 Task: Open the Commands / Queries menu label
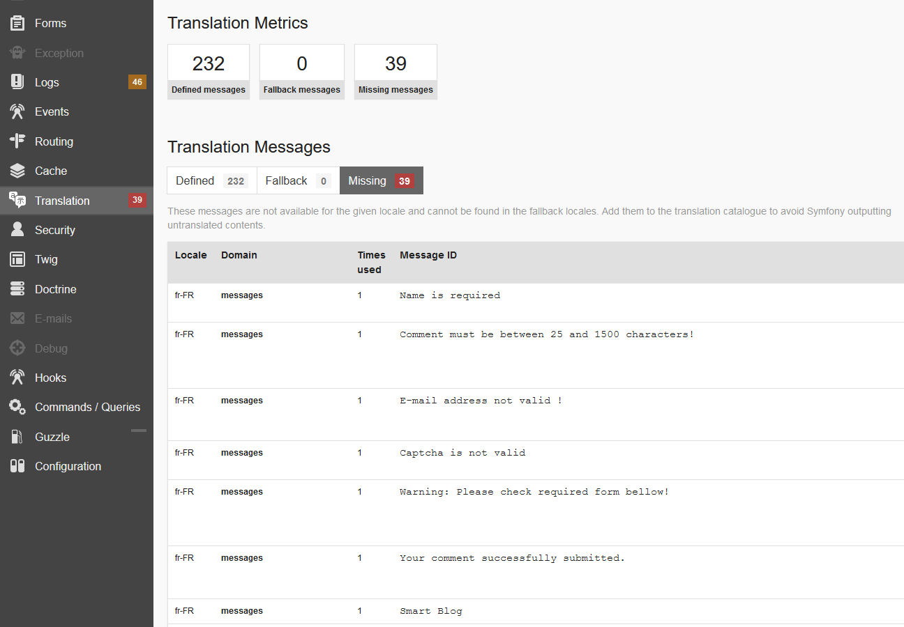point(88,407)
